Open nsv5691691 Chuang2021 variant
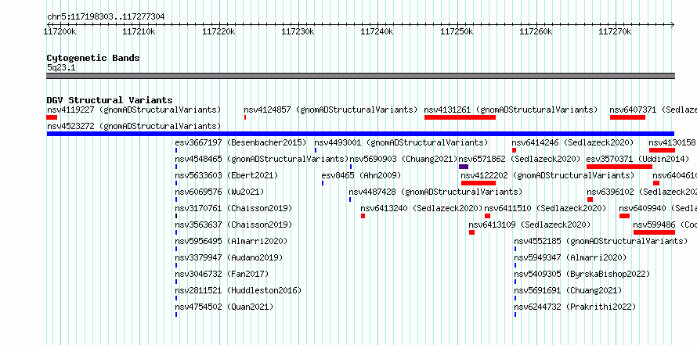This screenshot has width=697, height=345. click(568, 290)
